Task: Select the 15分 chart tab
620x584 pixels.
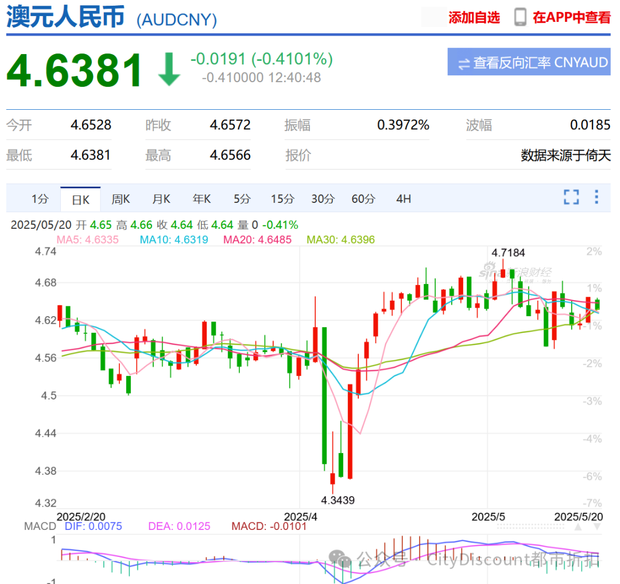Action: [x=282, y=199]
